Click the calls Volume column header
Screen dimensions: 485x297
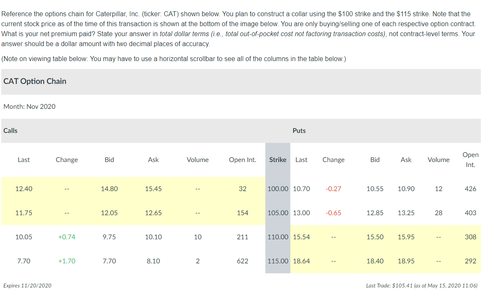pyautogui.click(x=198, y=160)
